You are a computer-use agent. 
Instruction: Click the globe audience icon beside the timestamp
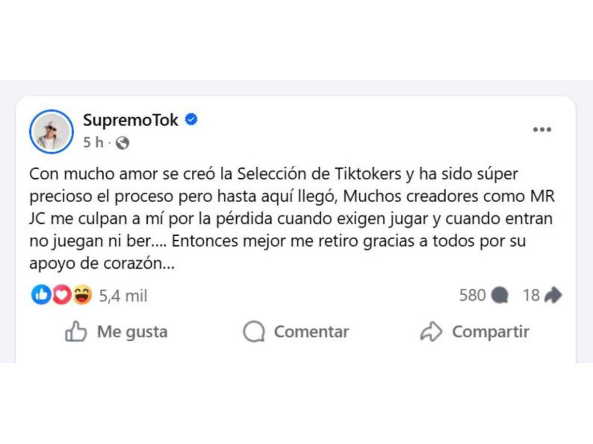123,143
